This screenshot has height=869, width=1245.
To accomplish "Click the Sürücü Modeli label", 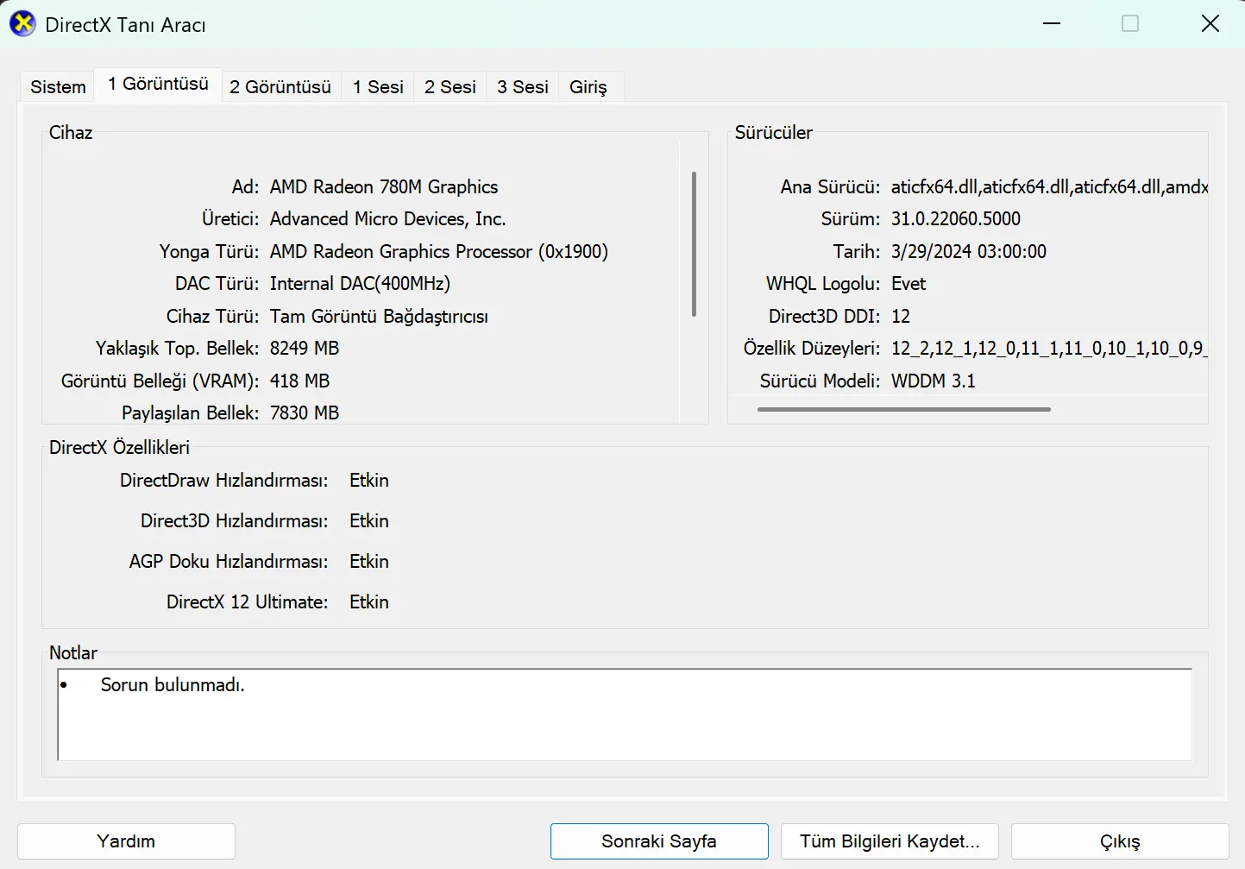I will [x=820, y=381].
